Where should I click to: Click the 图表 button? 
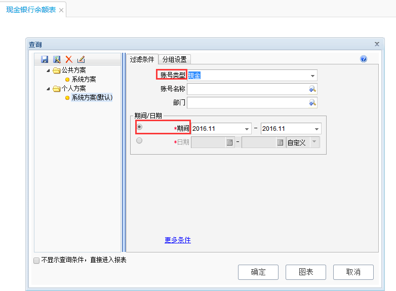(x=306, y=272)
